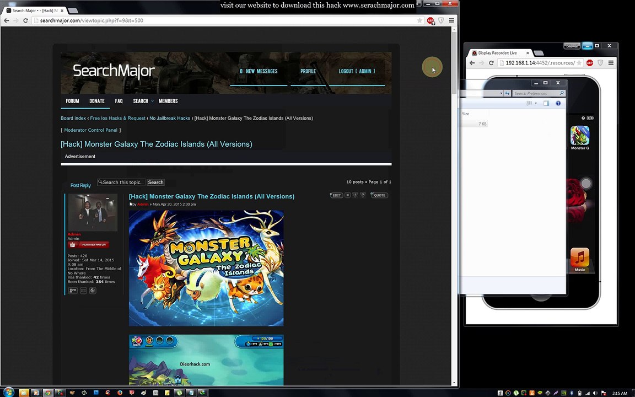635x397 pixels.
Task: Click the Search button beside topic search
Action: pos(155,183)
